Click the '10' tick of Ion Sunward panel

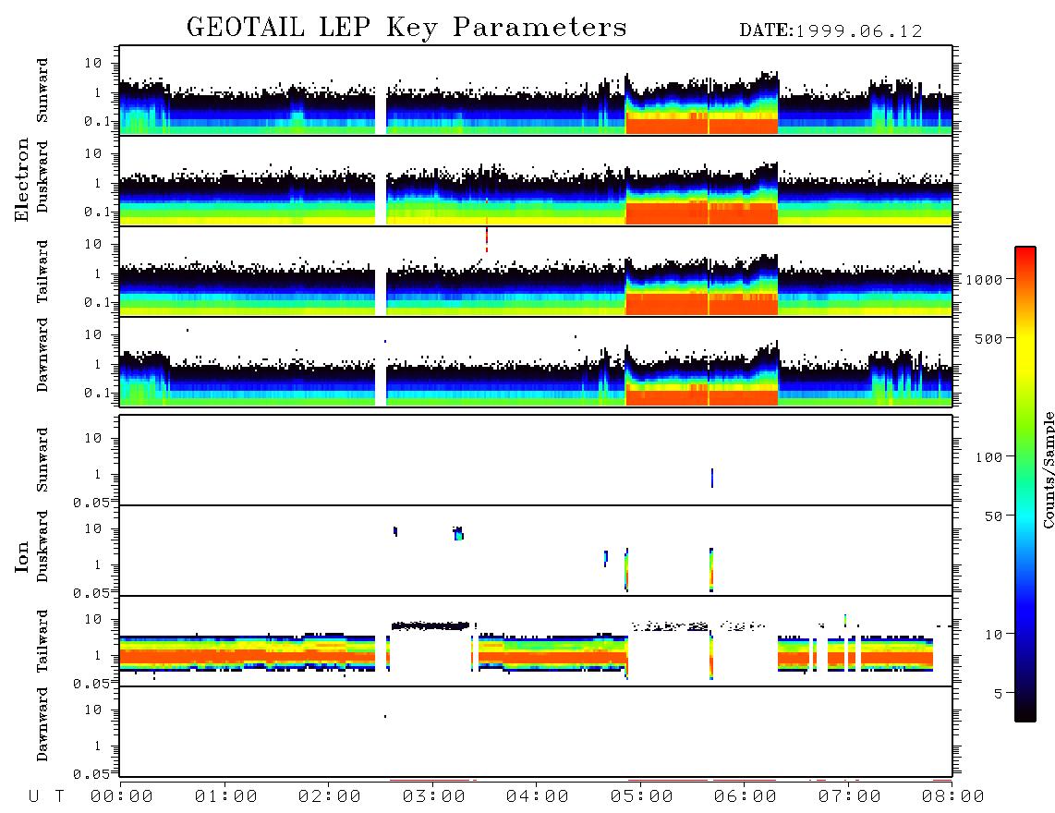(x=93, y=438)
